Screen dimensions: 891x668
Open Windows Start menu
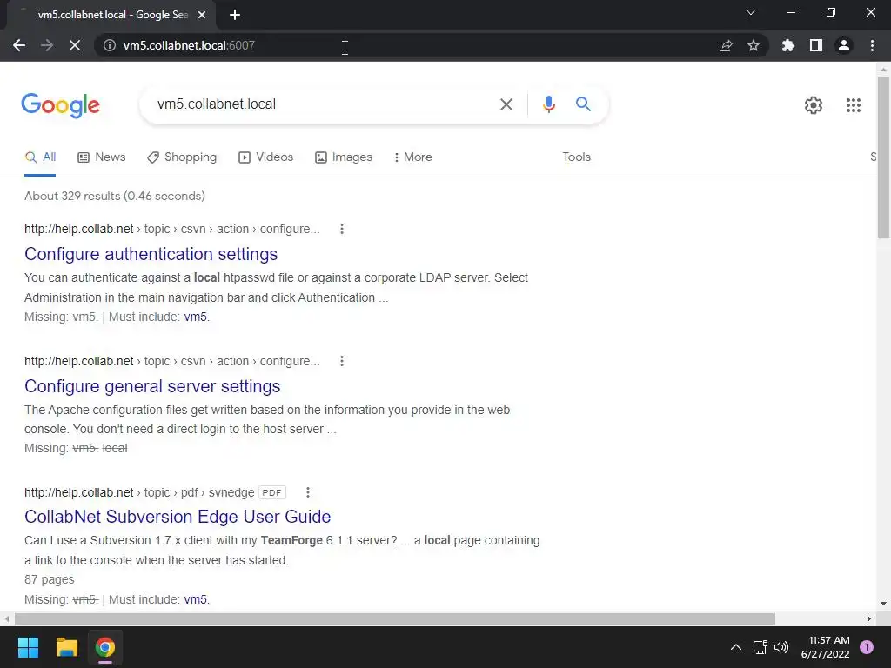28,647
